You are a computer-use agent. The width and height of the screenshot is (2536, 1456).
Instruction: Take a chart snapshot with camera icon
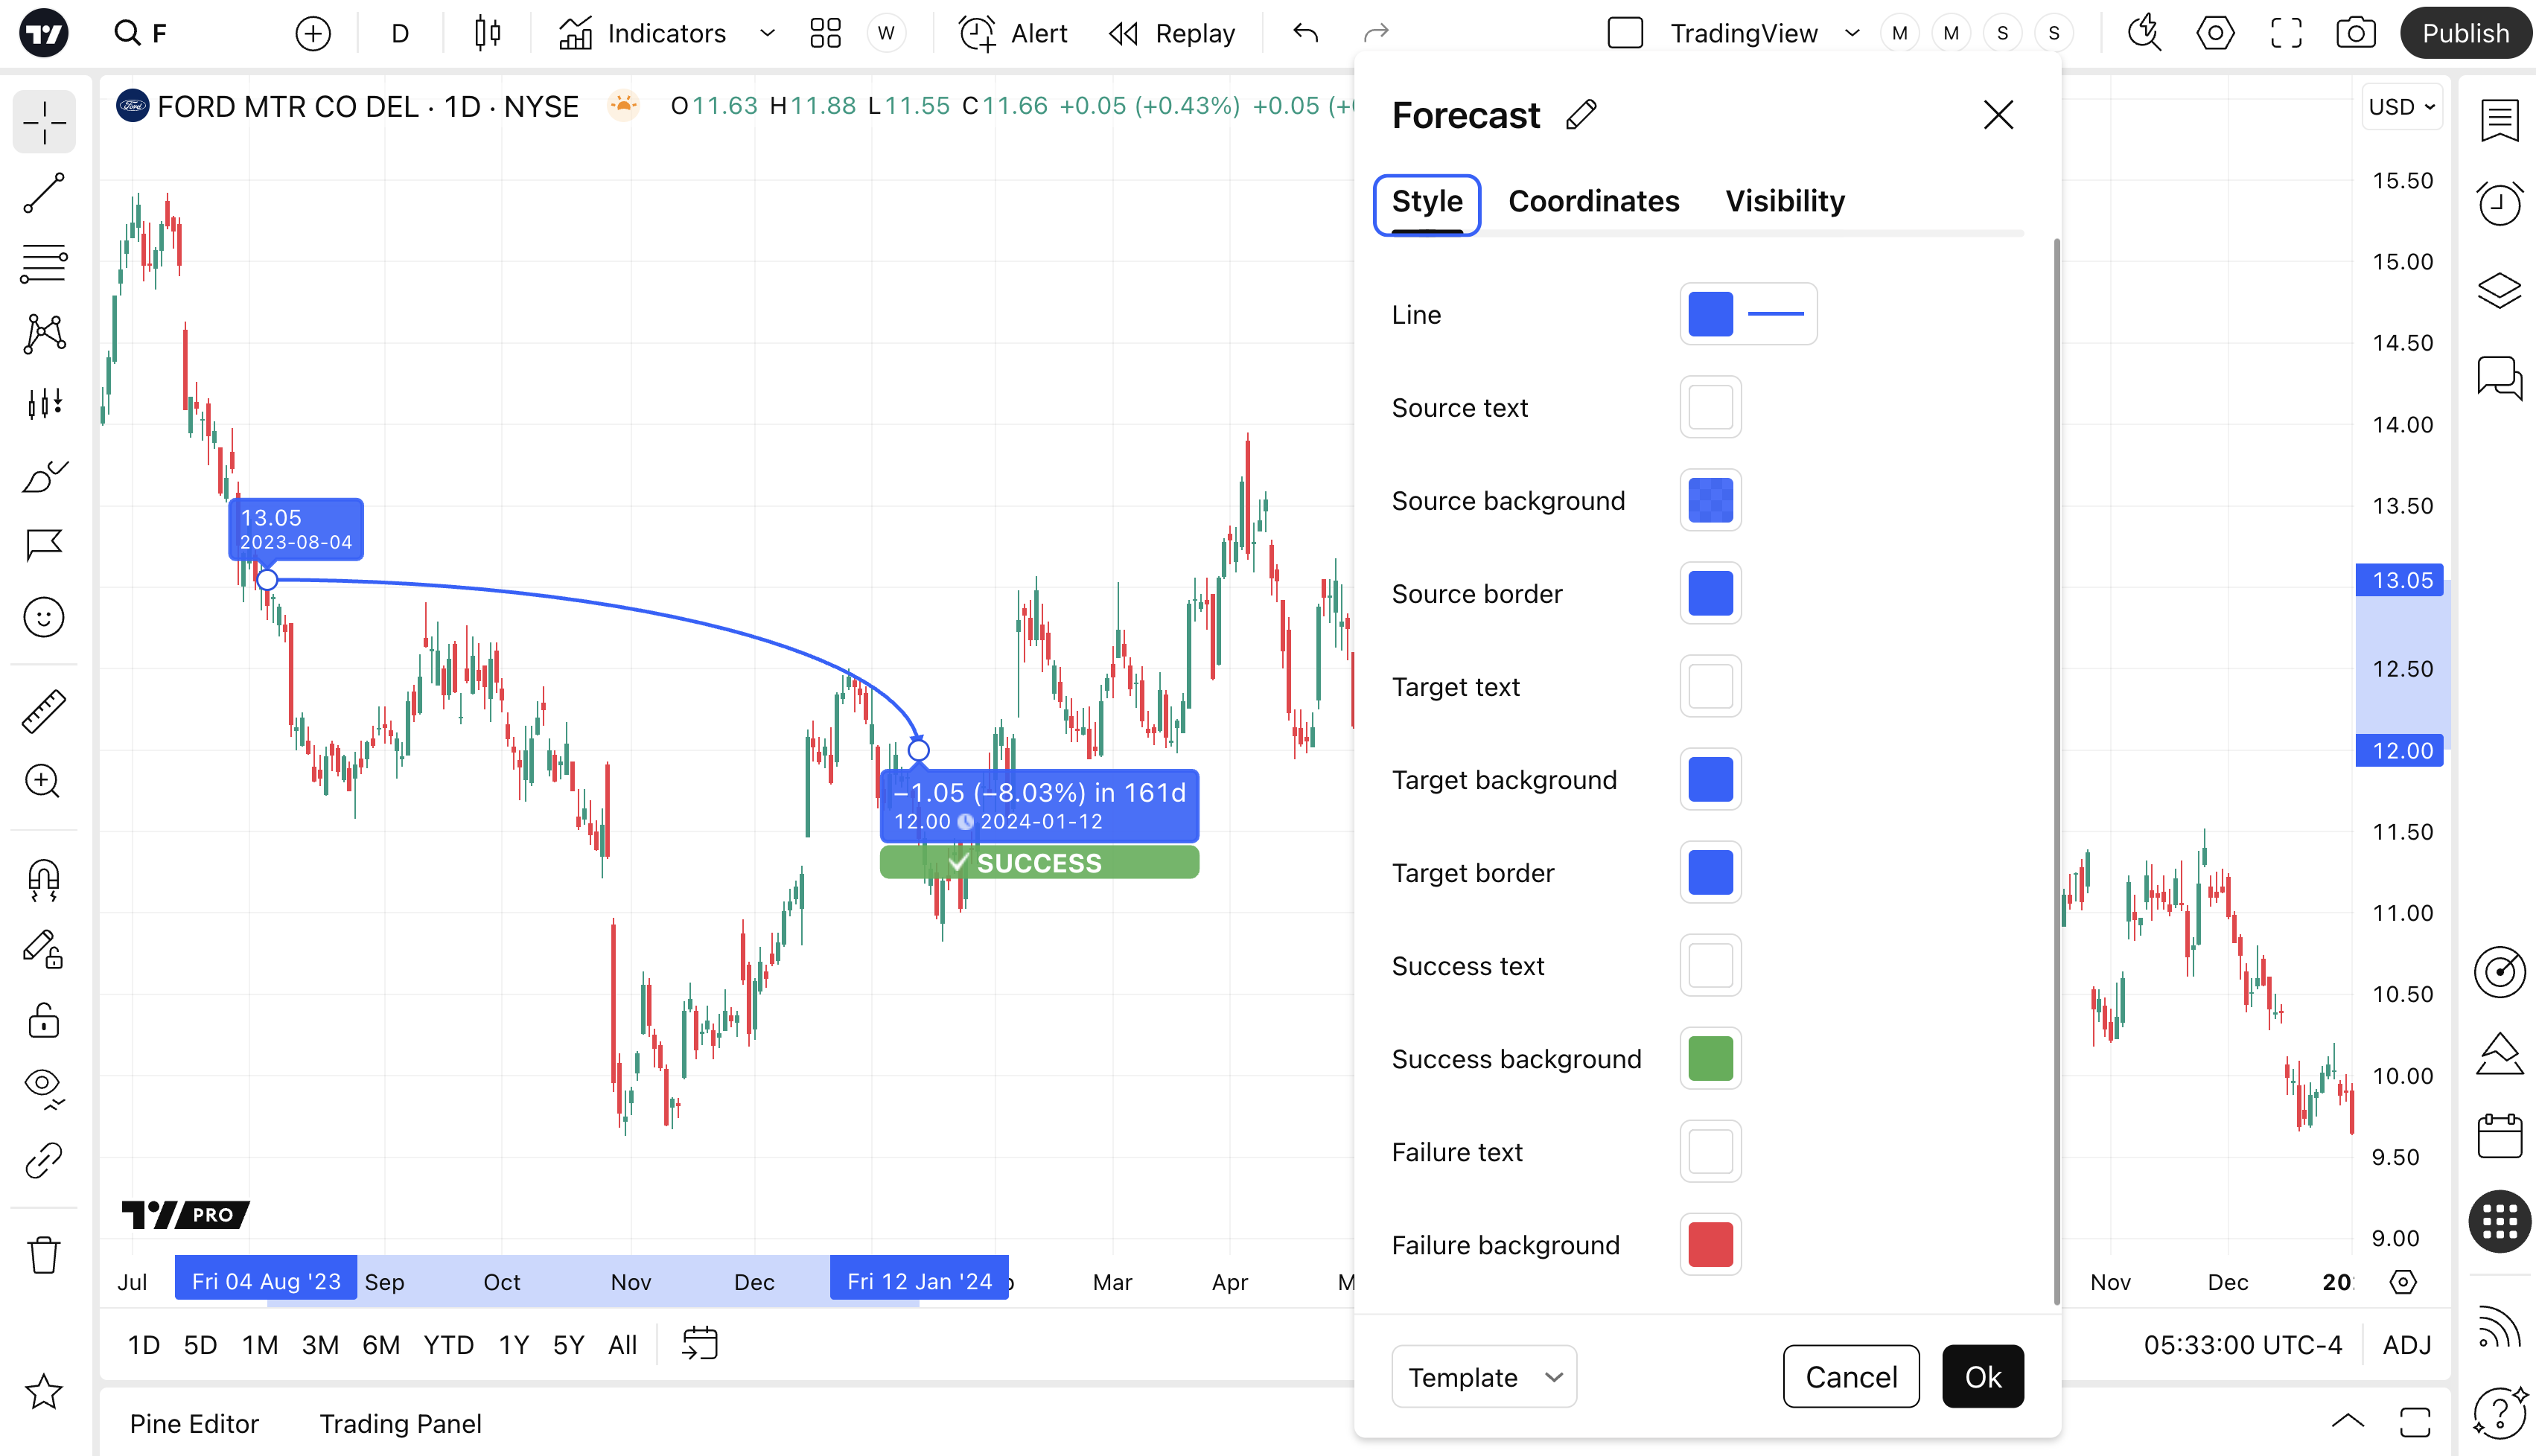(2355, 33)
